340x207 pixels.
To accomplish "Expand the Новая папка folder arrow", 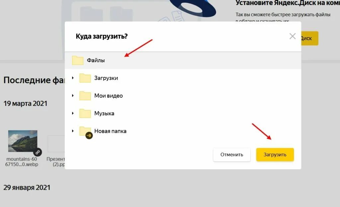I will 73,131.
